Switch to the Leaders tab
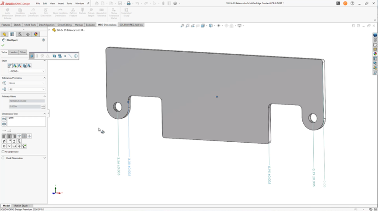The image size is (378, 211). (x=13, y=52)
